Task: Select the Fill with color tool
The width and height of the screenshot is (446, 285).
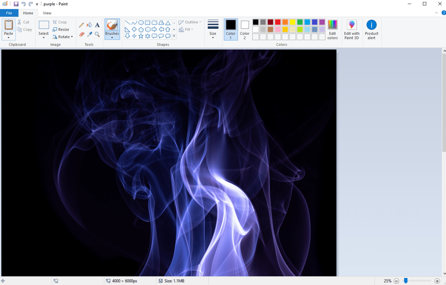Action: (89, 25)
